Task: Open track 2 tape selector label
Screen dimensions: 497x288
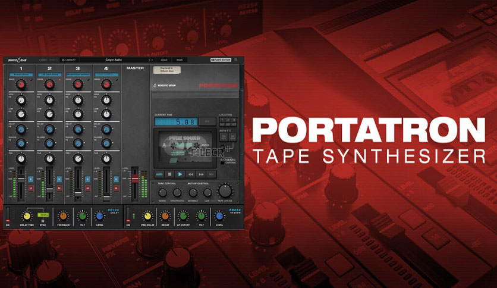Action: (x=50, y=75)
